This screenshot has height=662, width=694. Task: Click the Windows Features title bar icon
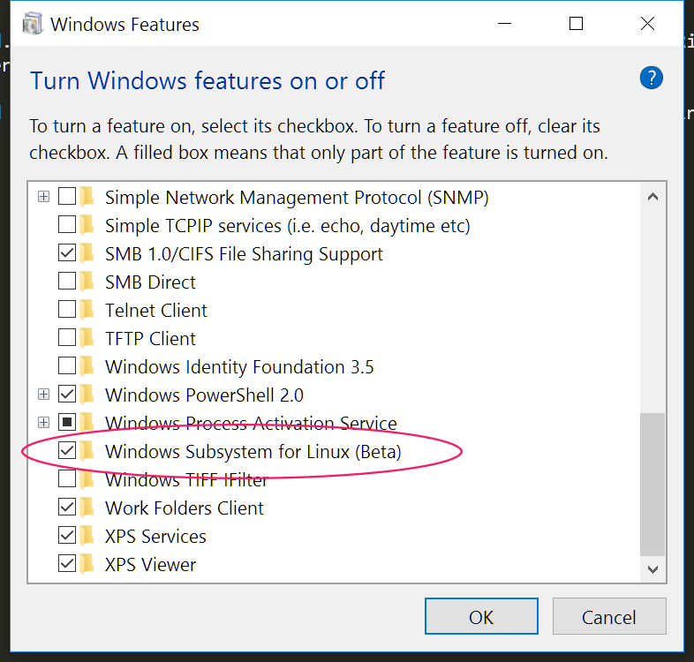(33, 24)
